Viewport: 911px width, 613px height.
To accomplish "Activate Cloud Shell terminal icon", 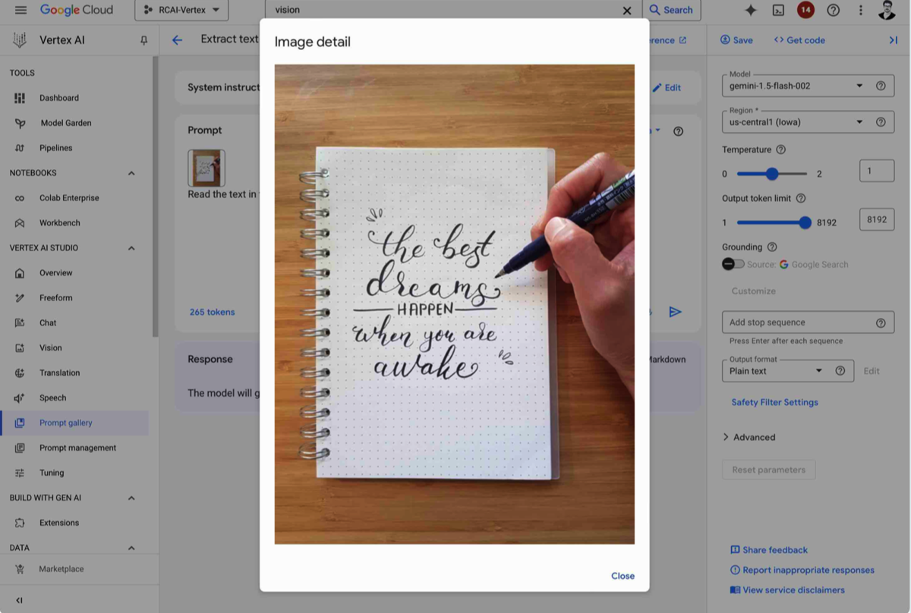I will (778, 10).
